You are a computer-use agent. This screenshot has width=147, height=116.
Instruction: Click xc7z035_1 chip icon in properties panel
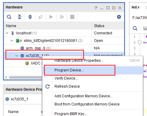point(7,99)
